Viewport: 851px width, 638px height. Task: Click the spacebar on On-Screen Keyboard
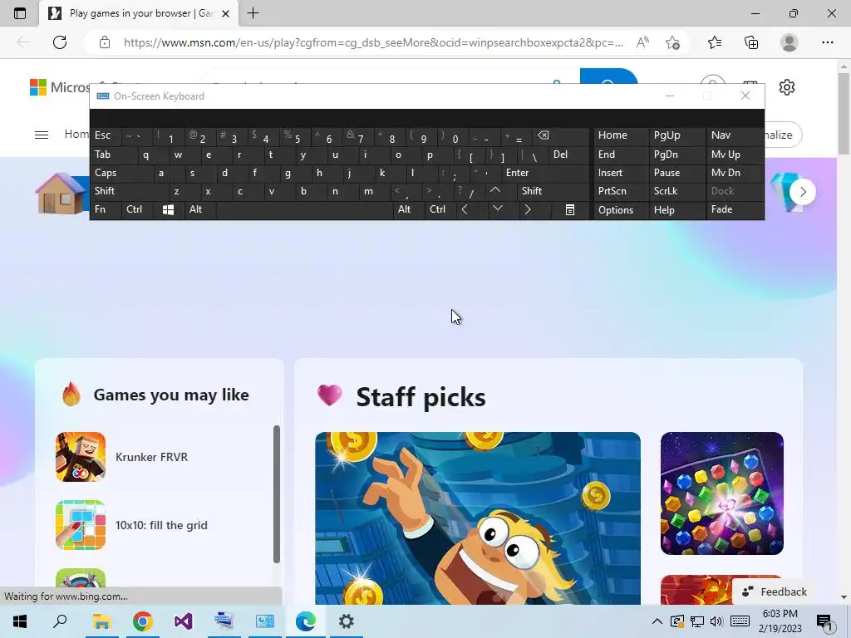tap(304, 209)
